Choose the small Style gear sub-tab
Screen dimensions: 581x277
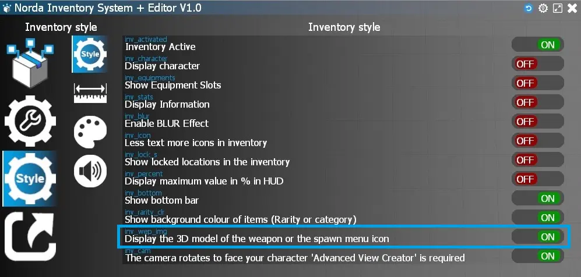point(90,54)
